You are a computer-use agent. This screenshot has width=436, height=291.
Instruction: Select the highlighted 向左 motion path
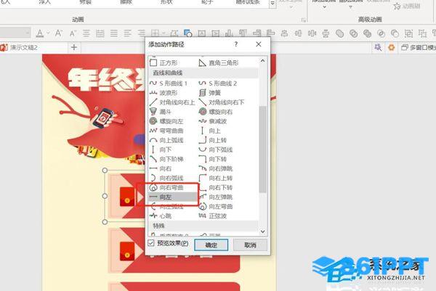click(x=173, y=197)
